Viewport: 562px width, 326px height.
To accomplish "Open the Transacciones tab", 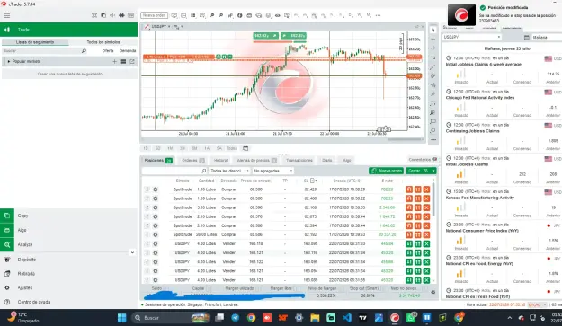I will point(299,161).
